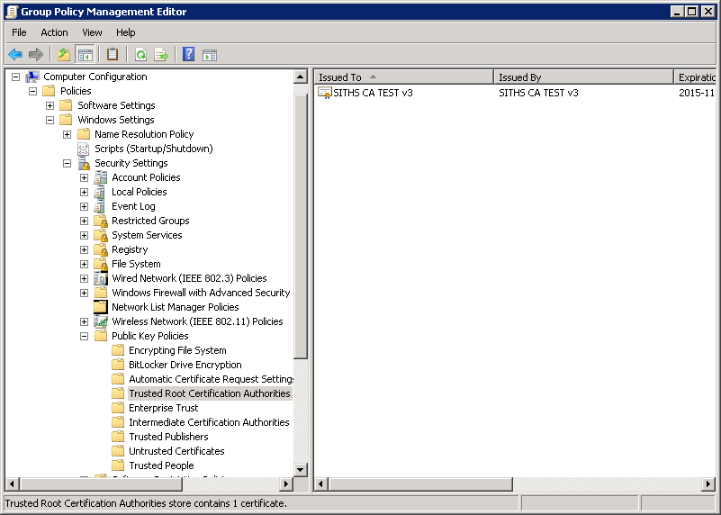Viewport: 721px width, 515px height.
Task: Open the Help menu
Action: pos(125,32)
